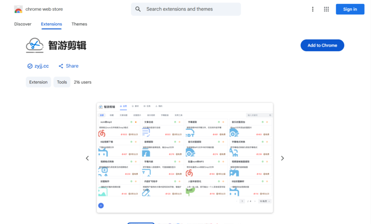Open the Google apps grid
This screenshot has width=371, height=224.
[326, 9]
